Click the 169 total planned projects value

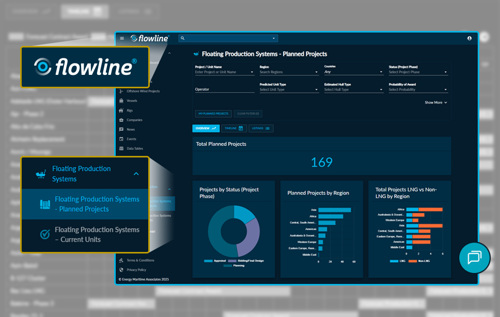[x=322, y=163]
